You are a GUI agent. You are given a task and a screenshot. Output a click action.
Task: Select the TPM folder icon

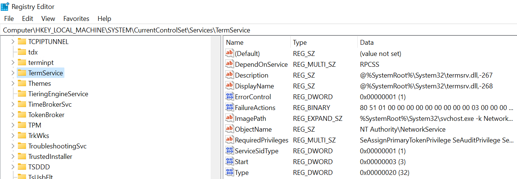[22, 125]
